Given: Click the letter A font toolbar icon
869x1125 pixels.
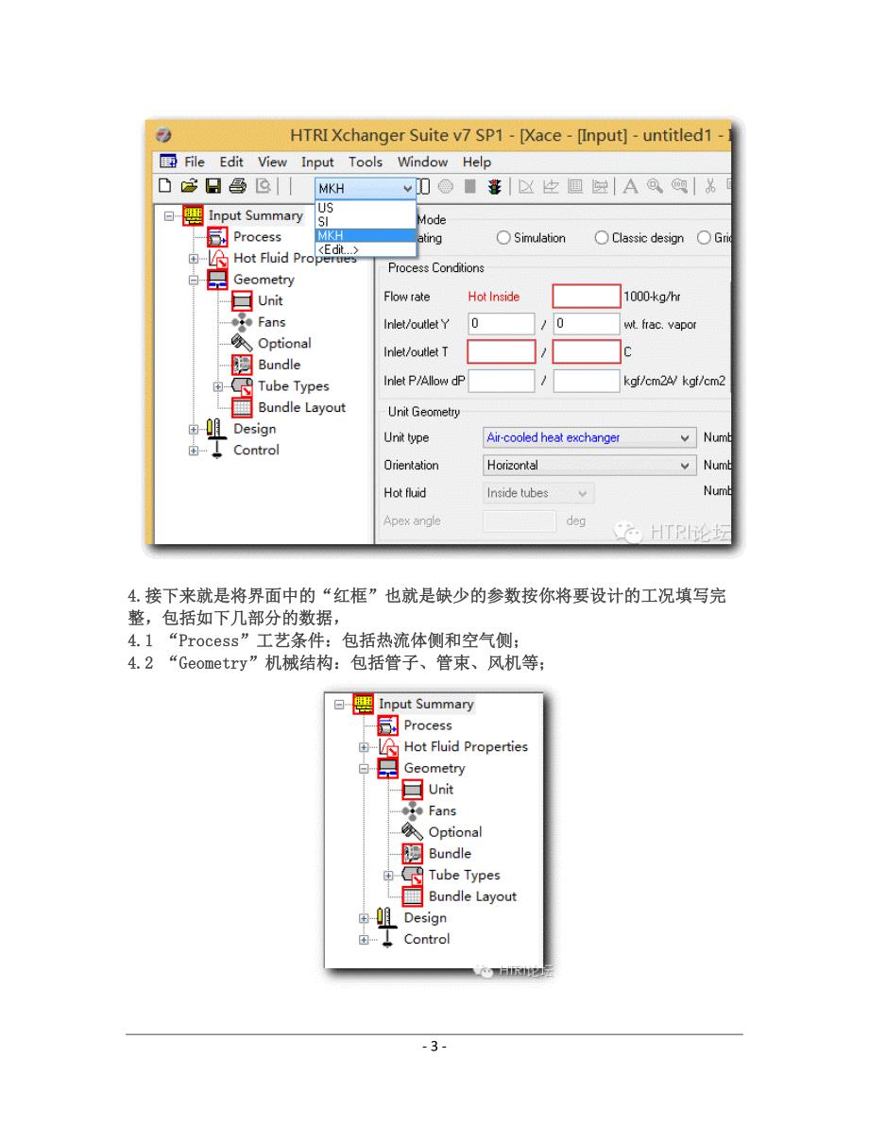Looking at the screenshot, I should tap(630, 186).
